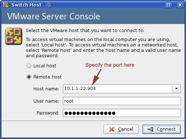Click the Host name field with 10.1.1.22:904
The height and width of the screenshot is (139, 186).
(117, 89)
